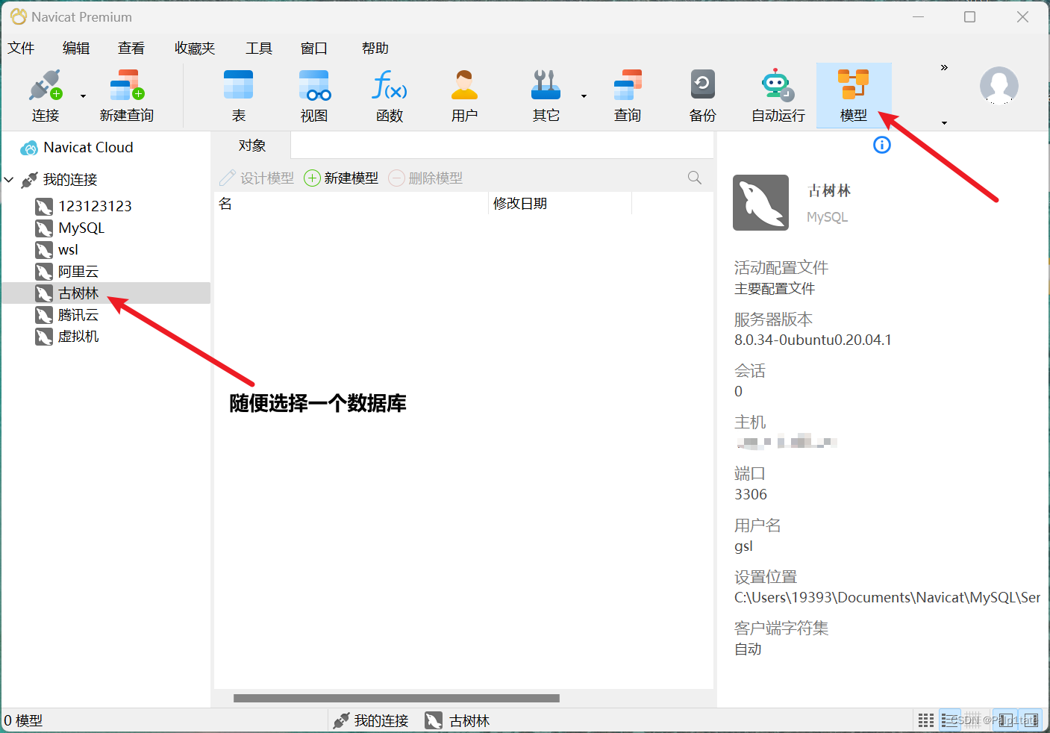
Task: Click the search magnifier in object list
Action: click(695, 178)
